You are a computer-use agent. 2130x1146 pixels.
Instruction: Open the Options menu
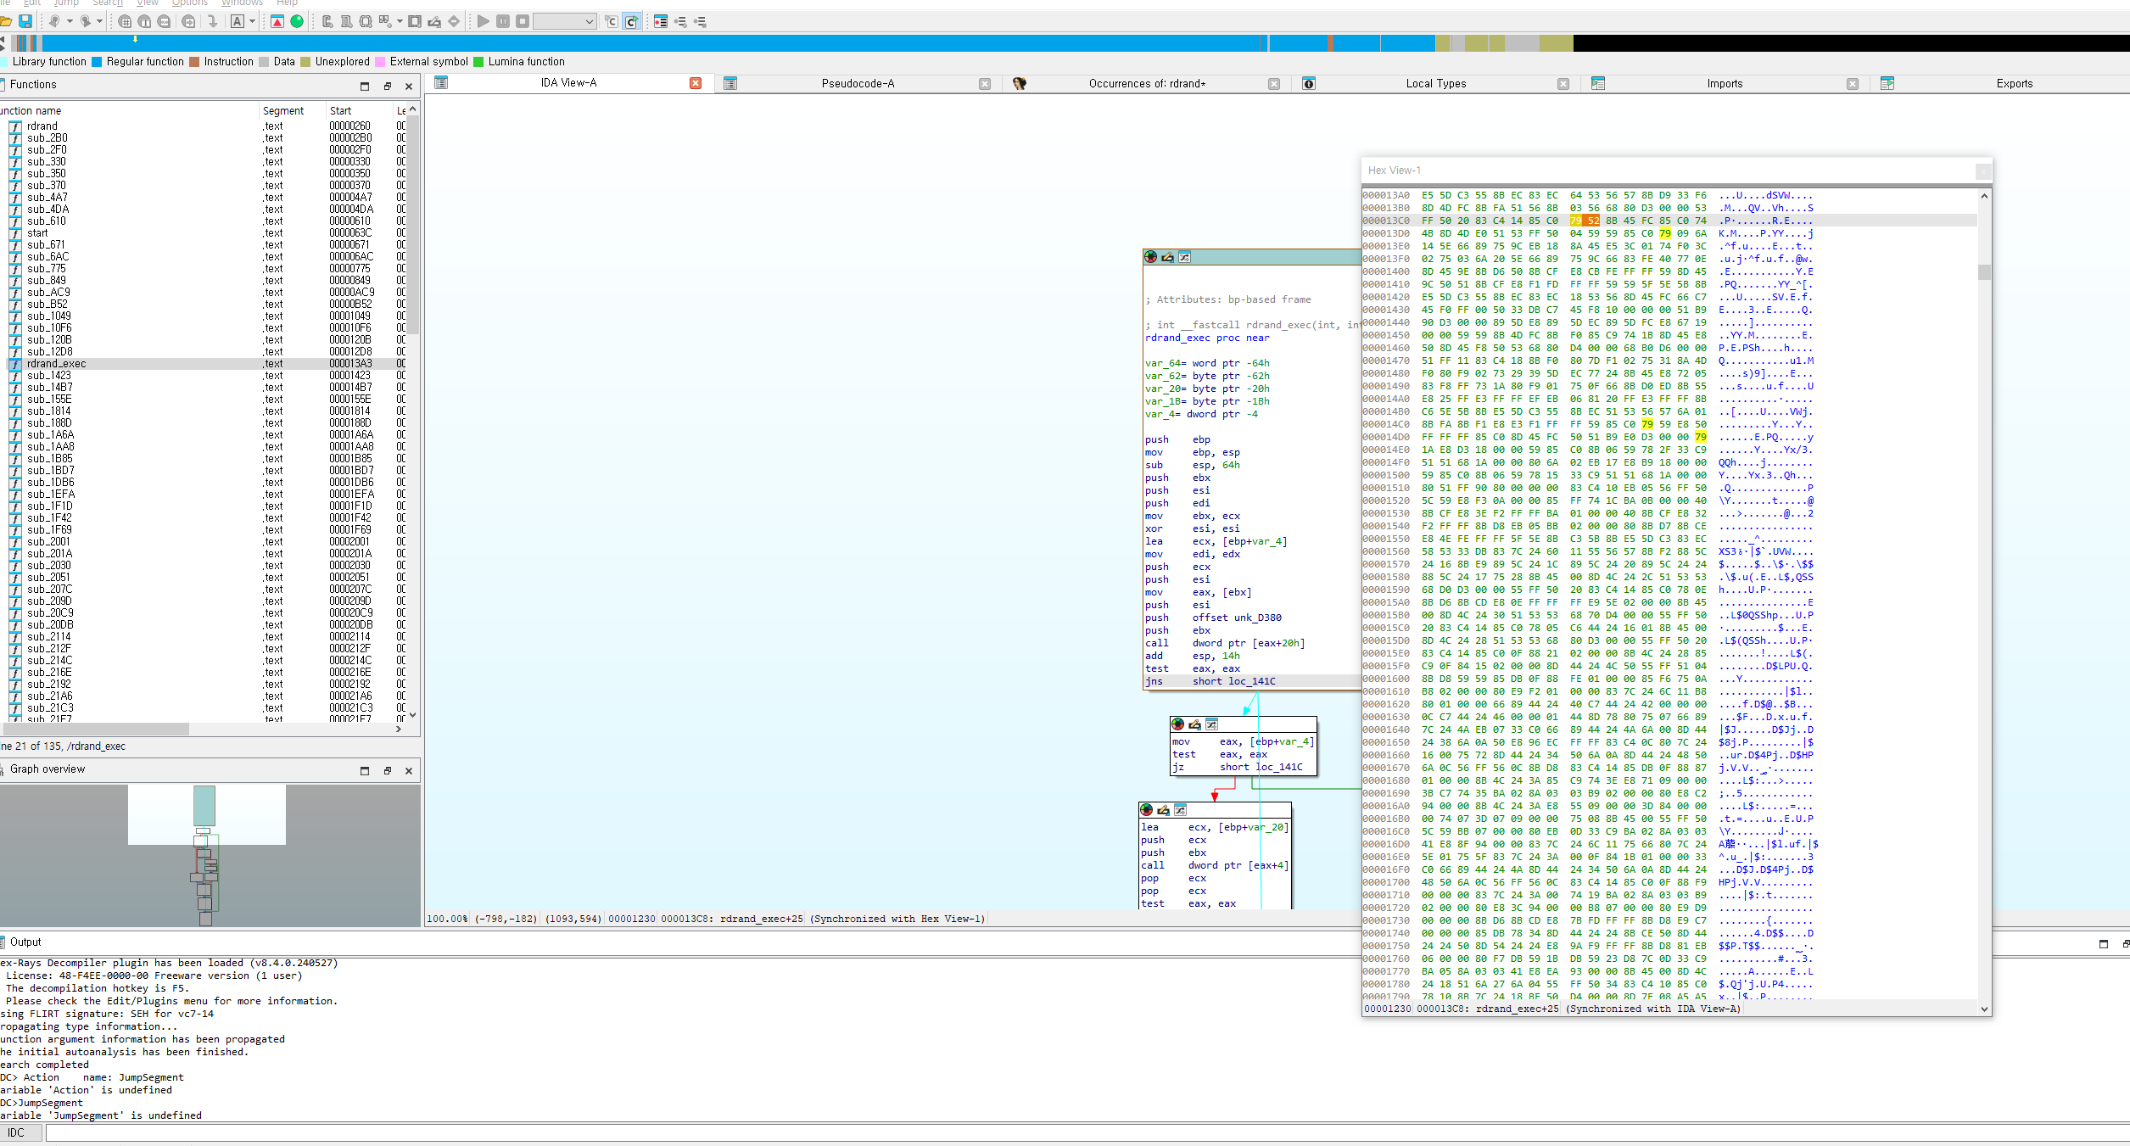190,3
